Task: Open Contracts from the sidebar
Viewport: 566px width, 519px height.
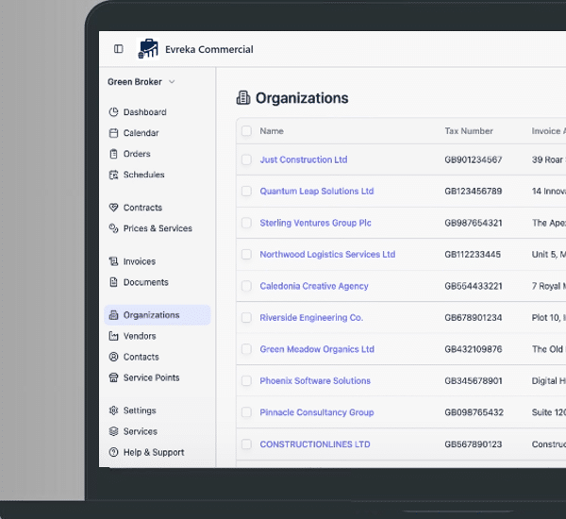Action: tap(157, 208)
